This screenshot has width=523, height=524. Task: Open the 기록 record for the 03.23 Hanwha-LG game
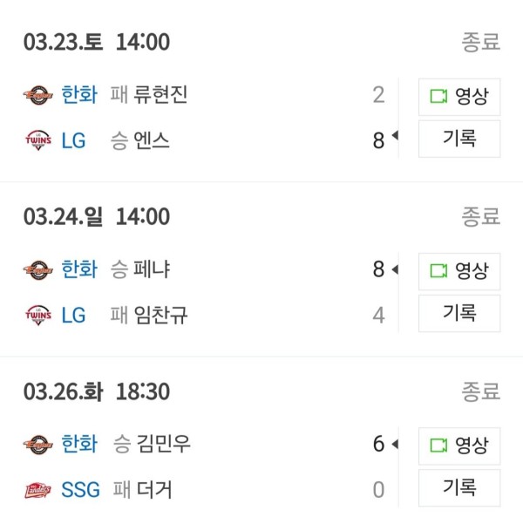coord(459,139)
